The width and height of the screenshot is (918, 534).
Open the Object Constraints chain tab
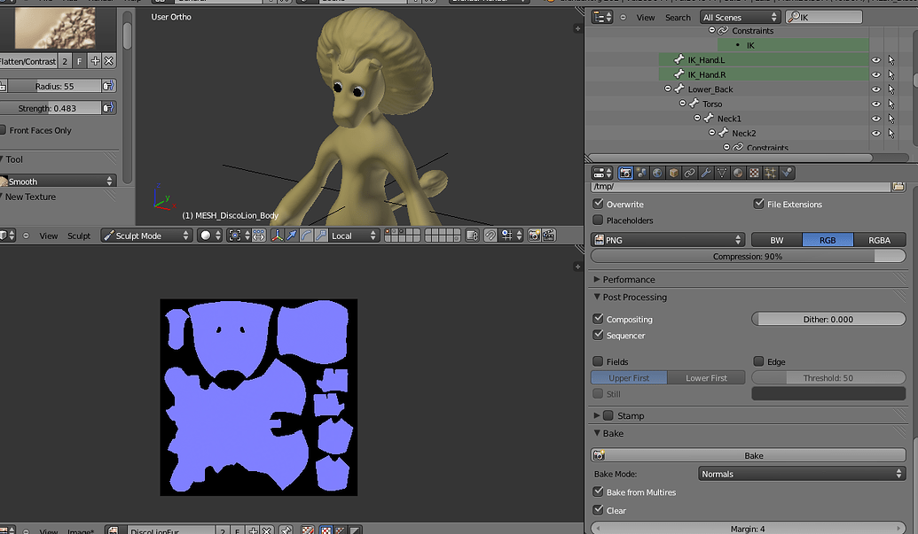pyautogui.click(x=690, y=173)
